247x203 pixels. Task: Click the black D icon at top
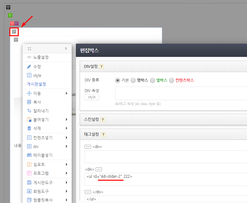[x=8, y=7]
